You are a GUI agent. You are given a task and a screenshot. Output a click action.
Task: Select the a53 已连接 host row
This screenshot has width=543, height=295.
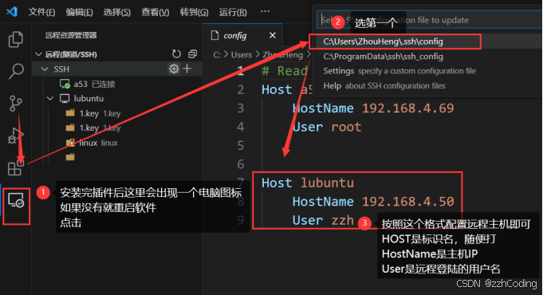point(117,84)
